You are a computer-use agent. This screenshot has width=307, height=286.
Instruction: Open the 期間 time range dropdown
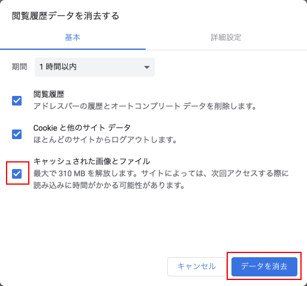95,67
